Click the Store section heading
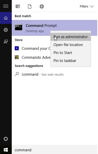This screenshot has width=98, height=154. click(19, 40)
